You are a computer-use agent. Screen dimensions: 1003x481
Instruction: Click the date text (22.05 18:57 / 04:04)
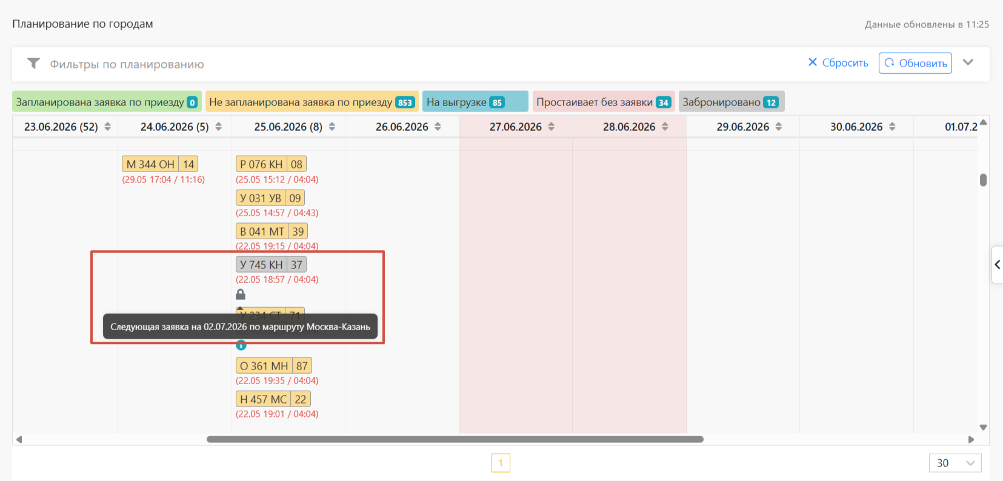(277, 279)
